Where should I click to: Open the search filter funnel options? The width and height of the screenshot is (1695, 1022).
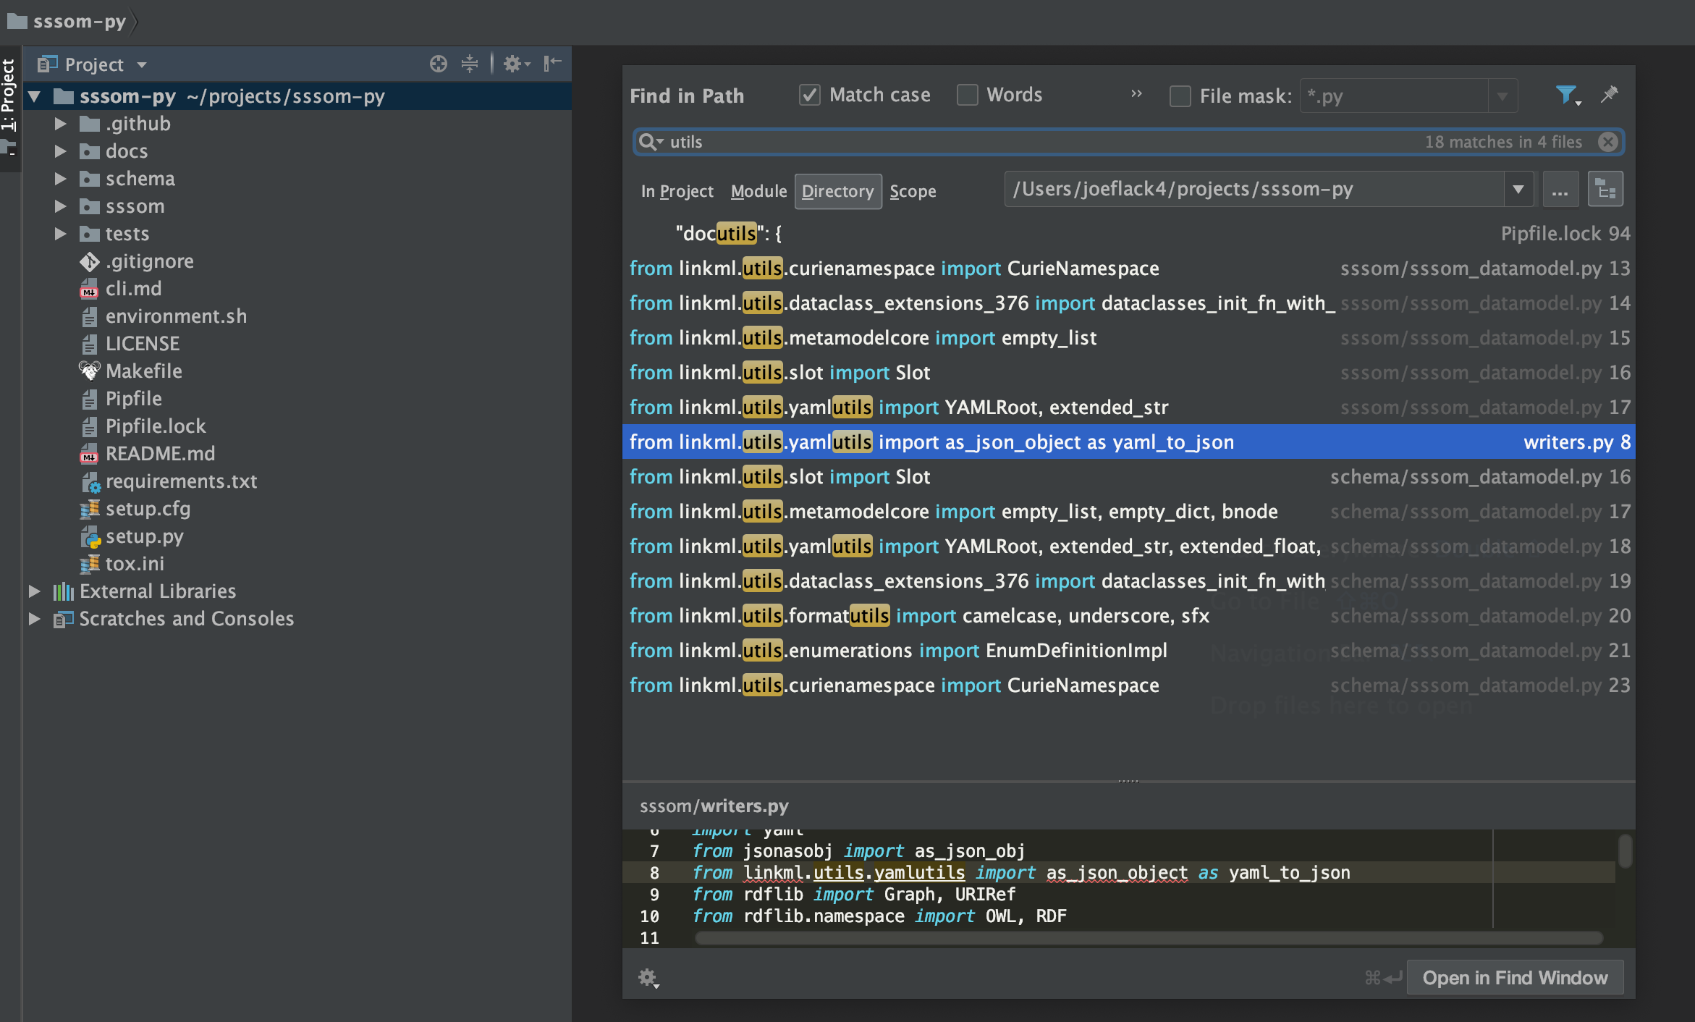1567,95
